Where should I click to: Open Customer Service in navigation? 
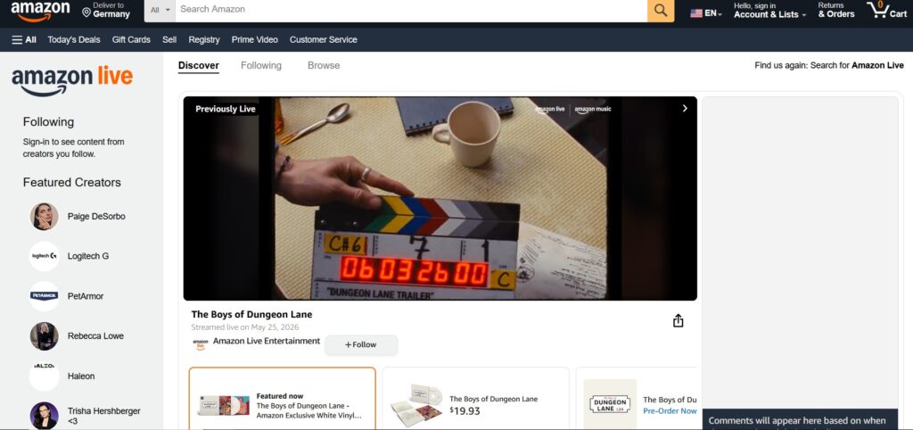(x=323, y=39)
